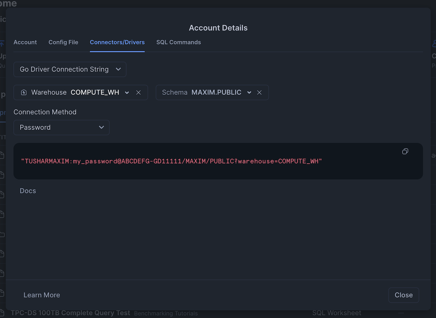Copy the connection string with copy icon
The image size is (436, 318).
coord(405,151)
